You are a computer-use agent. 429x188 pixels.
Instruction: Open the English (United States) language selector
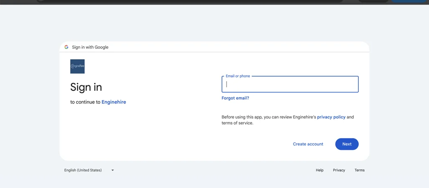[x=83, y=170]
